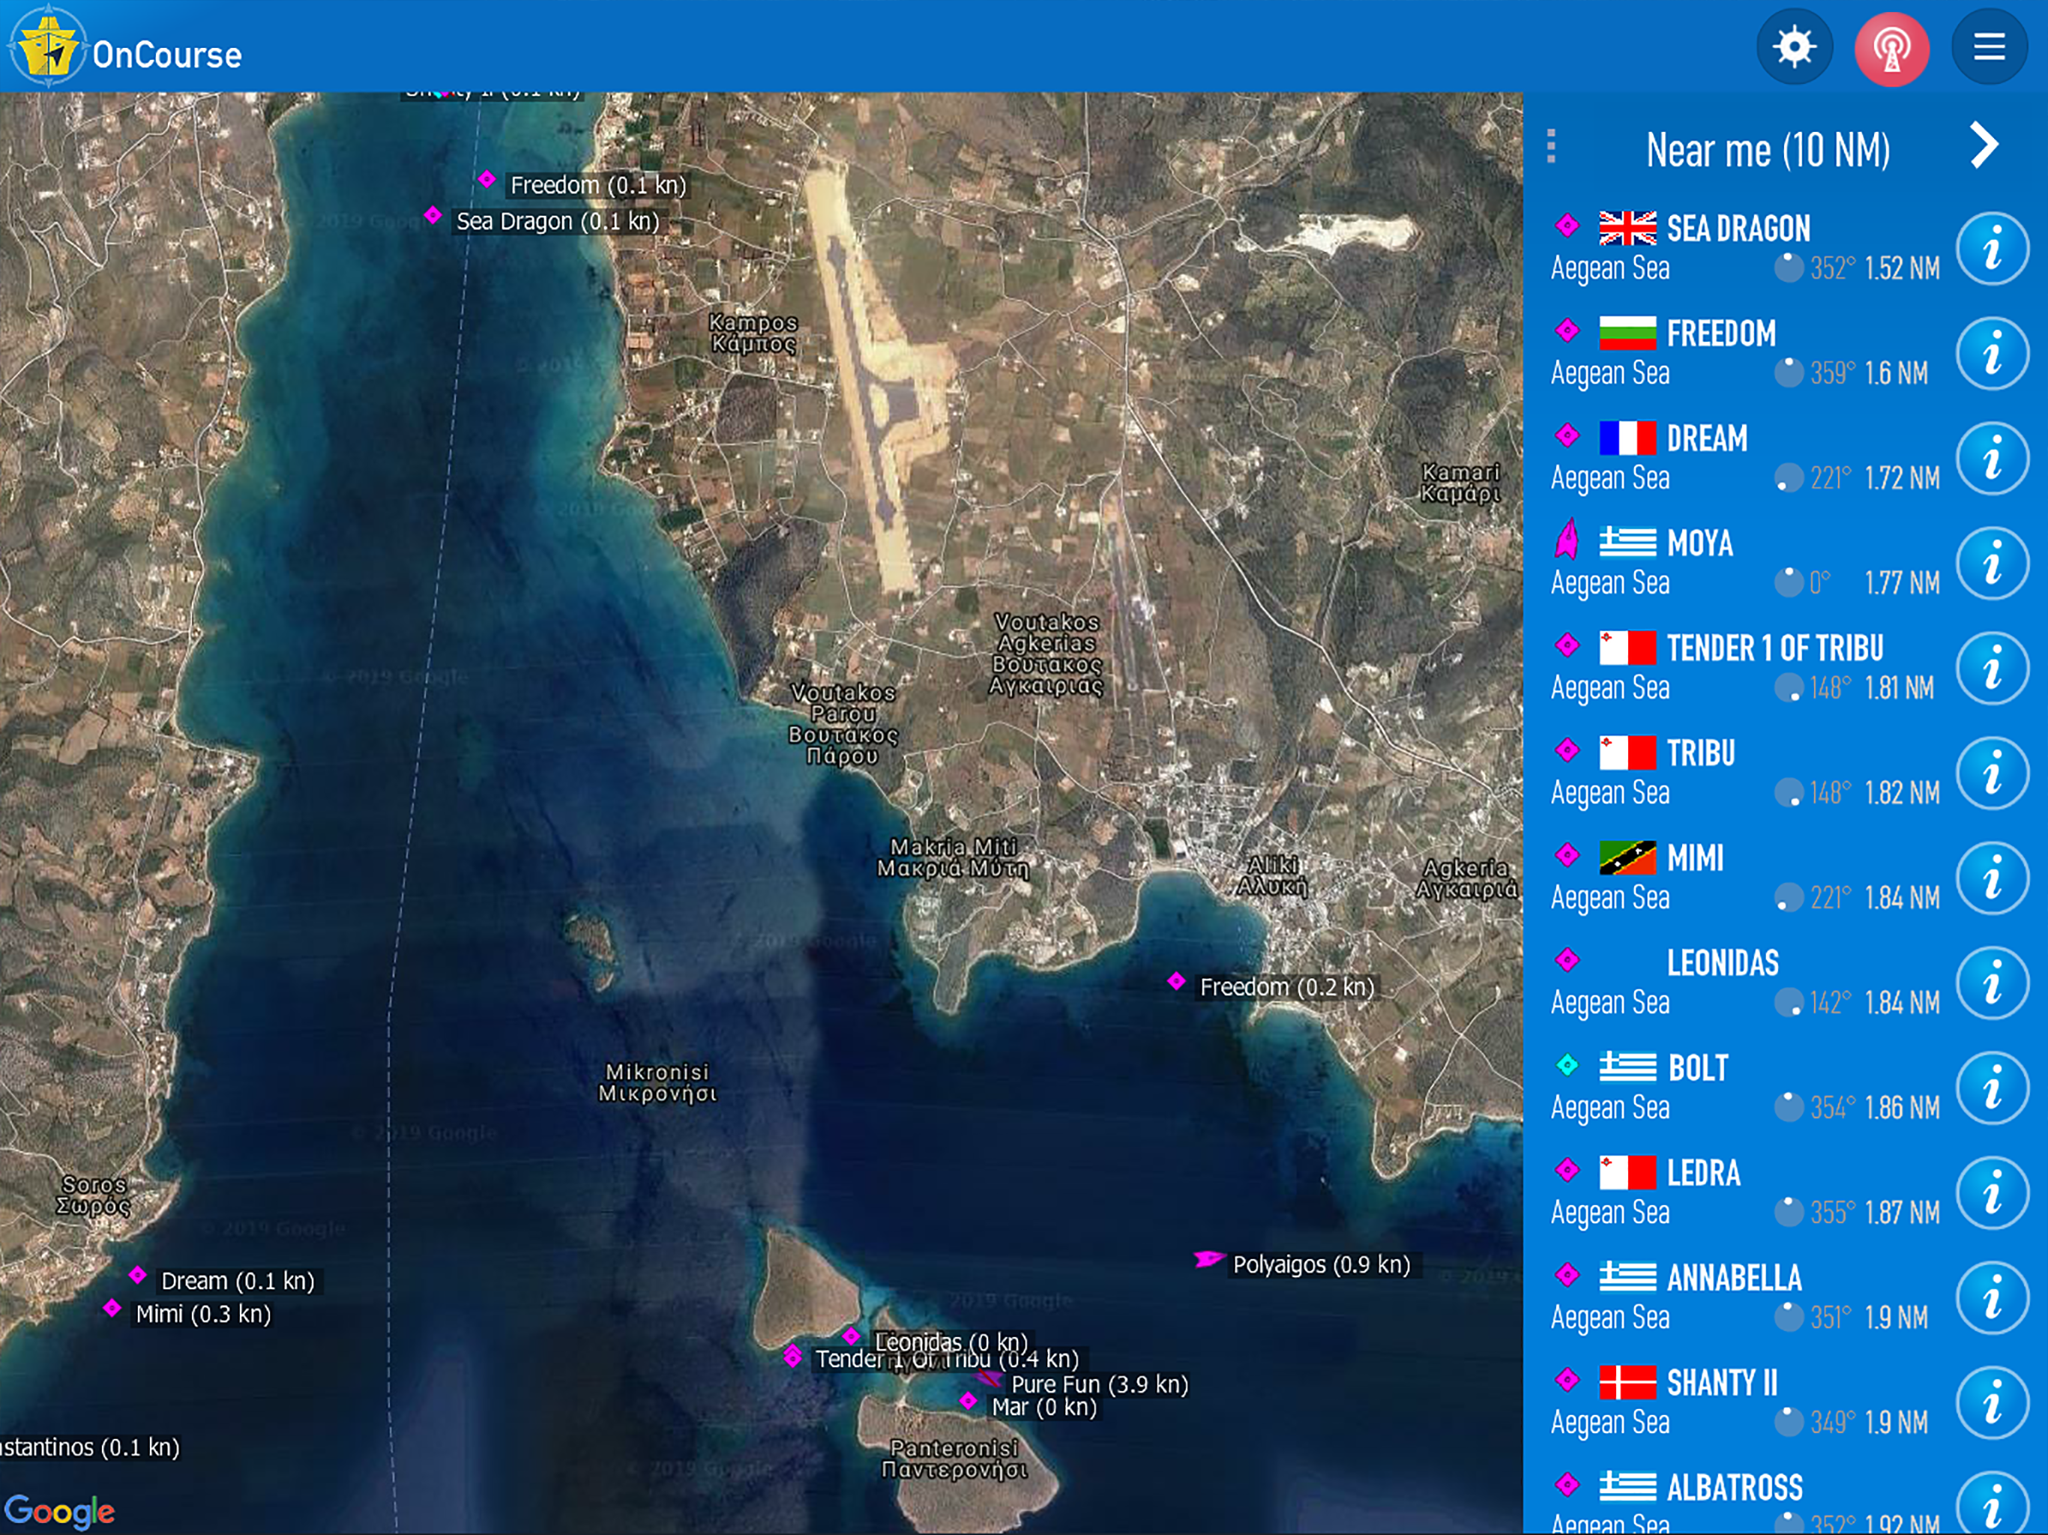
Task: Select the Dream vessel list entry
Action: pos(1706,438)
